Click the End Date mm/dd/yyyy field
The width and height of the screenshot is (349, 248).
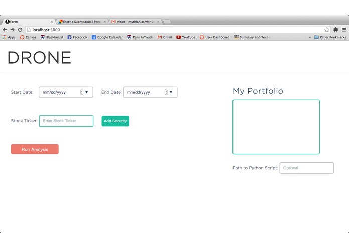click(x=150, y=92)
